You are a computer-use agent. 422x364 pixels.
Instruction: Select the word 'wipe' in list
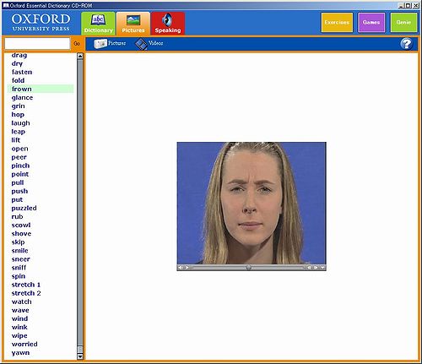click(x=19, y=336)
